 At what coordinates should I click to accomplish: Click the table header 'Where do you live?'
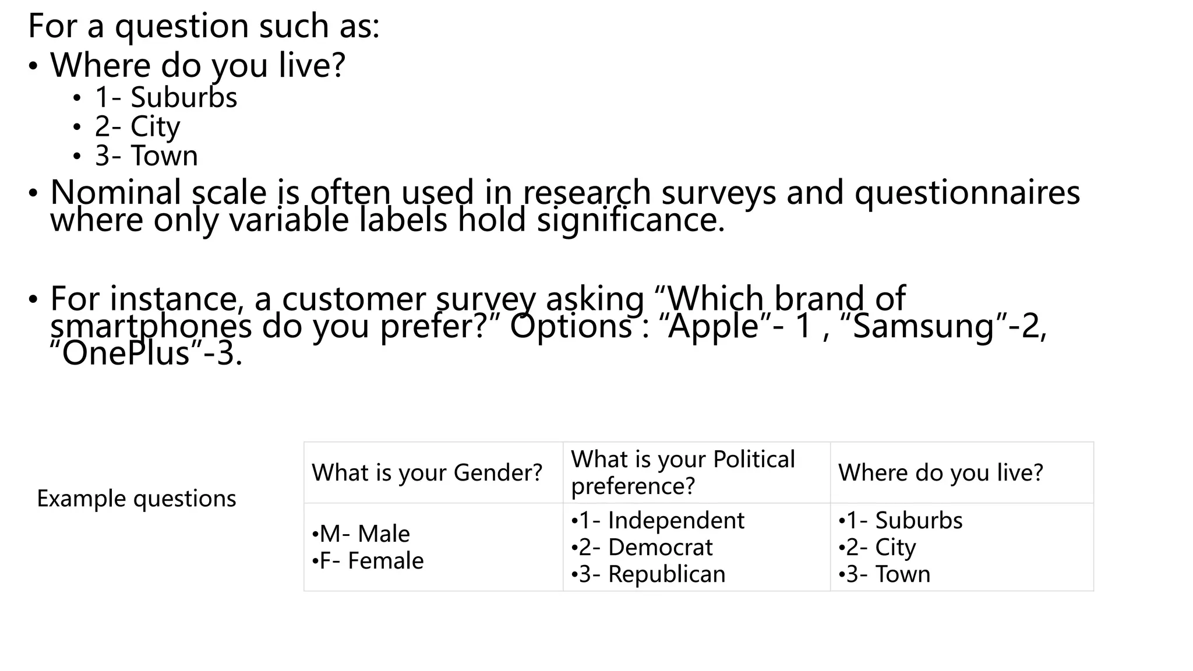click(x=940, y=472)
